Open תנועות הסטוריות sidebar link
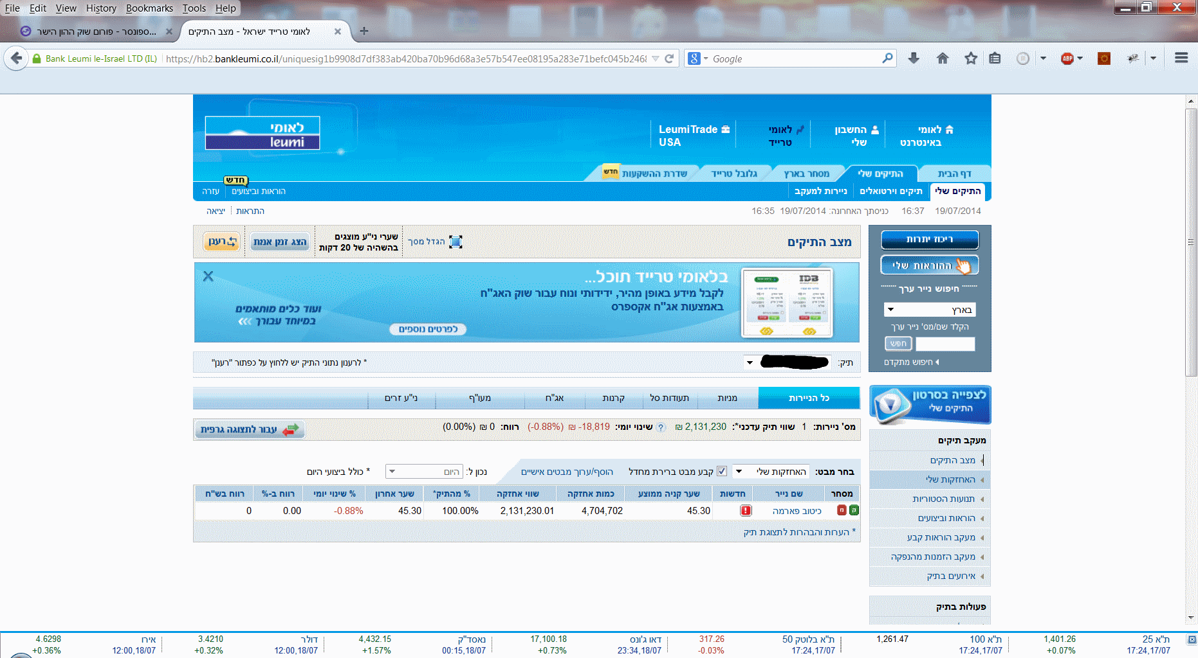Image resolution: width=1198 pixels, height=658 pixels. (943, 499)
